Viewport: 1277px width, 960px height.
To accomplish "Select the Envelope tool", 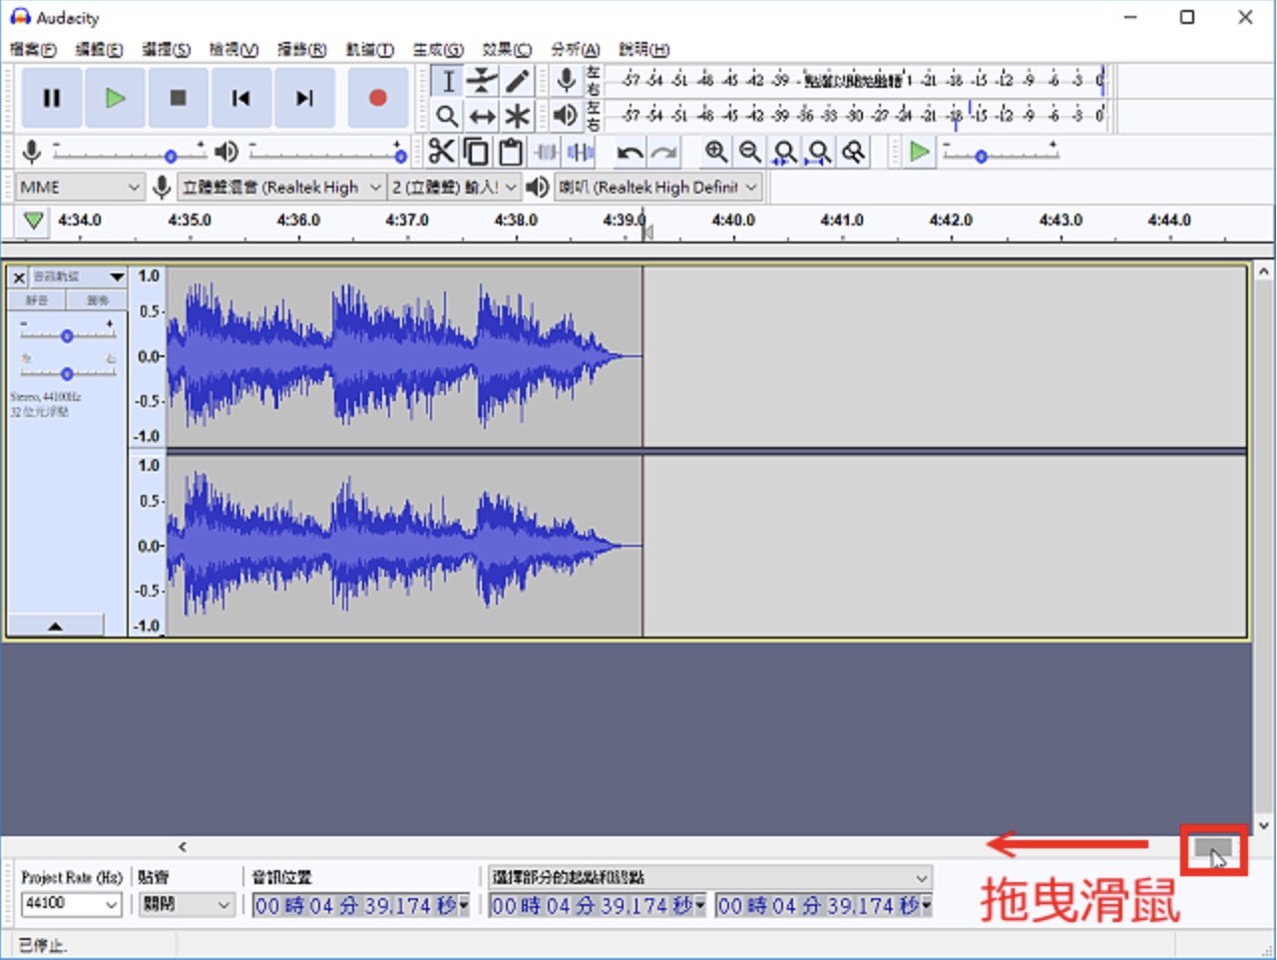I will tap(482, 81).
